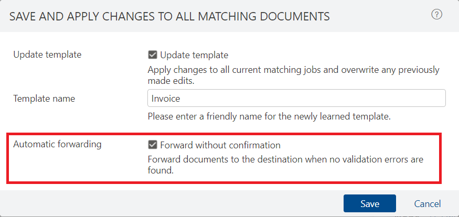The image size is (459, 217).
Task: Select the 'Automatic forwarding' row label
Action: [x=57, y=145]
